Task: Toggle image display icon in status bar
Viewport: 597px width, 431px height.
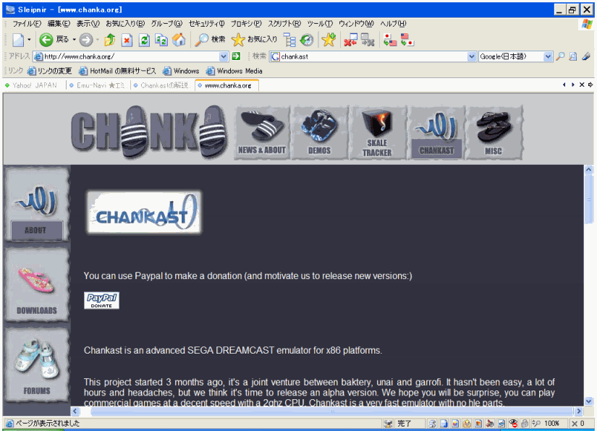Action: 478,423
